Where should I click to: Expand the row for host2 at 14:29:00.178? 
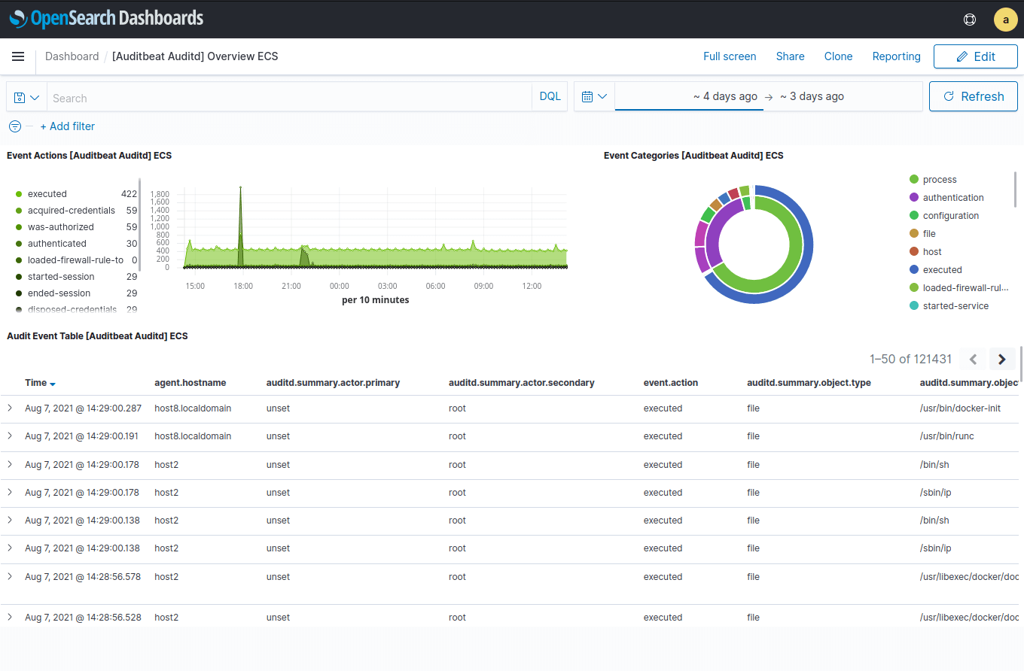tap(11, 464)
